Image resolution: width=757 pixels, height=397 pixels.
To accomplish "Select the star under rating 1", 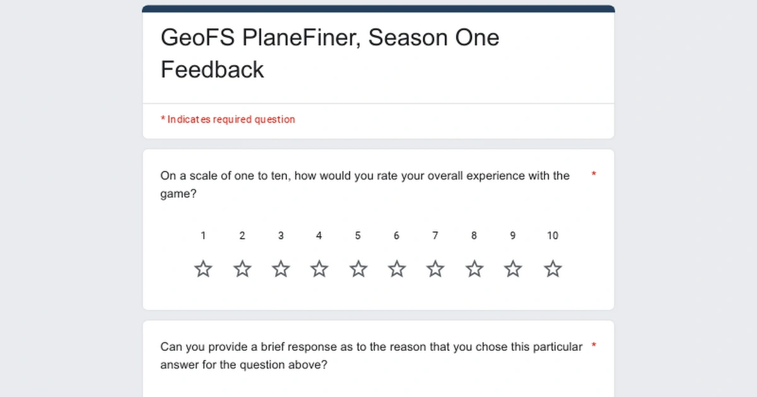I will click(x=203, y=268).
